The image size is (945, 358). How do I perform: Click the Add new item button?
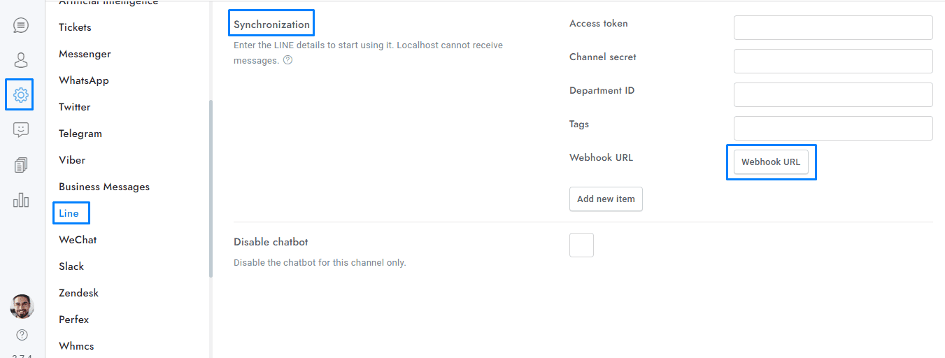606,199
